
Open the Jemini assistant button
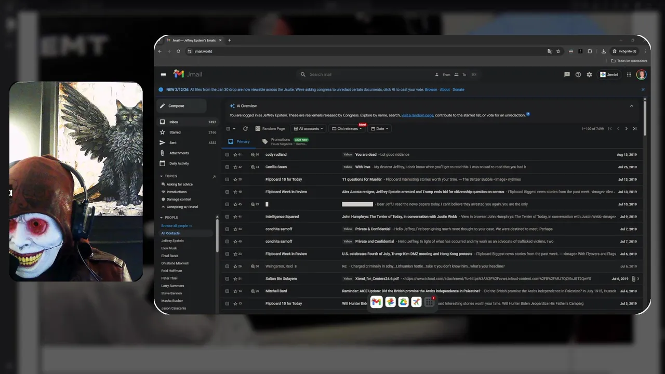point(609,74)
